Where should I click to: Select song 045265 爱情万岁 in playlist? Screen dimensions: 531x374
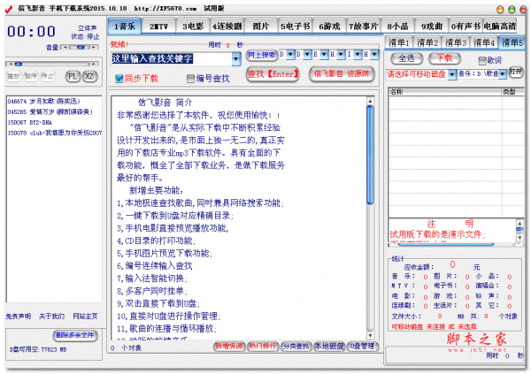(x=50, y=112)
